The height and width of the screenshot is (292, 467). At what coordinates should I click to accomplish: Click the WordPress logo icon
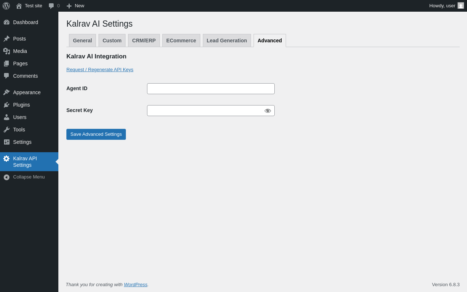point(6,6)
